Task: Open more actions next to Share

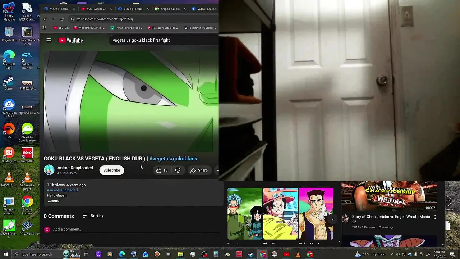Action: (x=217, y=170)
